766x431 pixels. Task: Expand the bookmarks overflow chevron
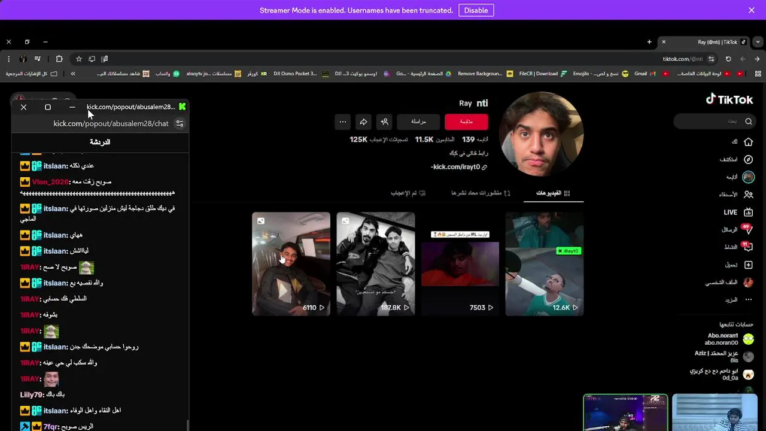click(x=73, y=74)
